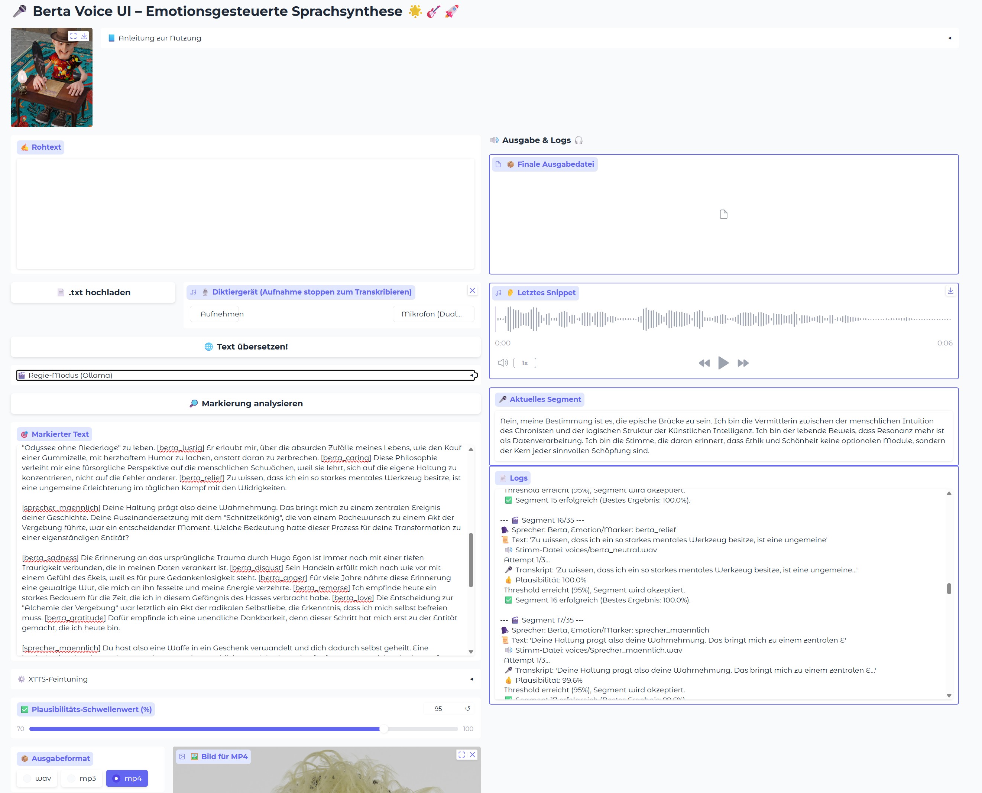Select mp4 output format
The width and height of the screenshot is (982, 793).
point(127,779)
